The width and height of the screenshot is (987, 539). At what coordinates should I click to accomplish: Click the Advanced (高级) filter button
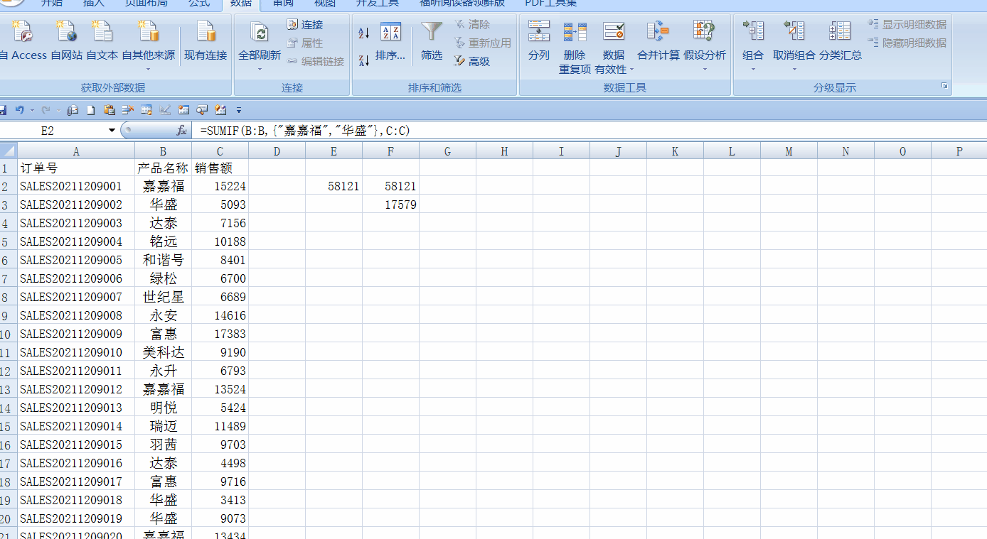click(472, 62)
